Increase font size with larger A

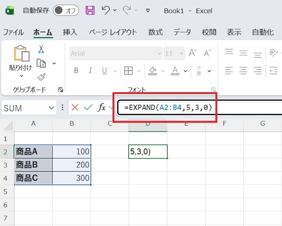(193, 53)
